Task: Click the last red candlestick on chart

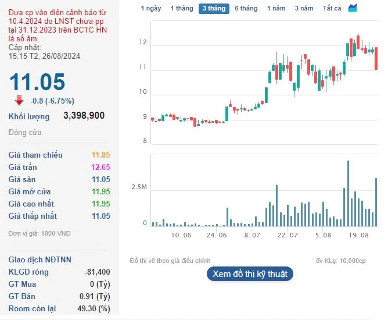Action: point(376,58)
